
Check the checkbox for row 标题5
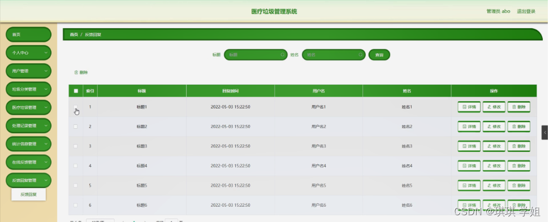pyautogui.click(x=76, y=185)
